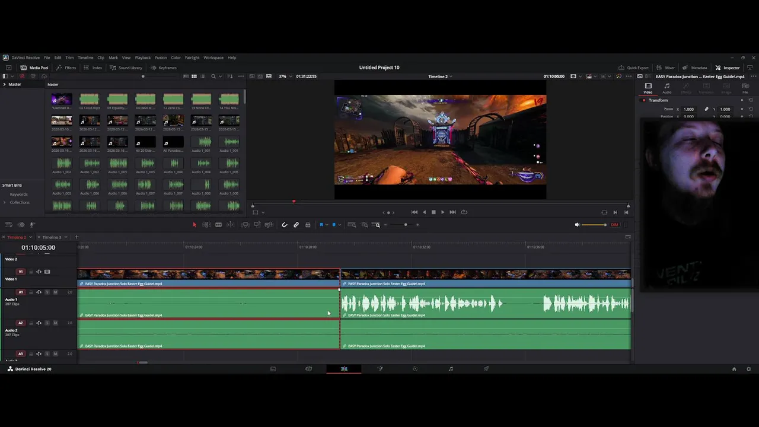Viewport: 759px width, 427px height.
Task: Open the Fusion menu
Action: (x=161, y=58)
